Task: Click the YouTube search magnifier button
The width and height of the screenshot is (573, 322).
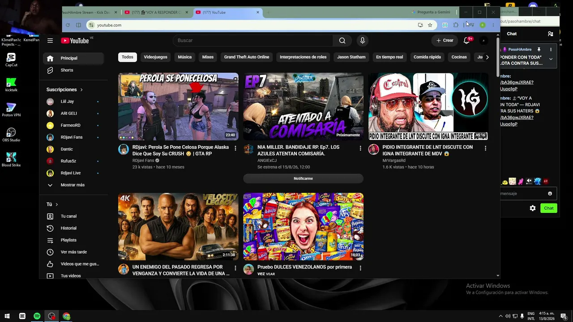Action: (x=342, y=41)
